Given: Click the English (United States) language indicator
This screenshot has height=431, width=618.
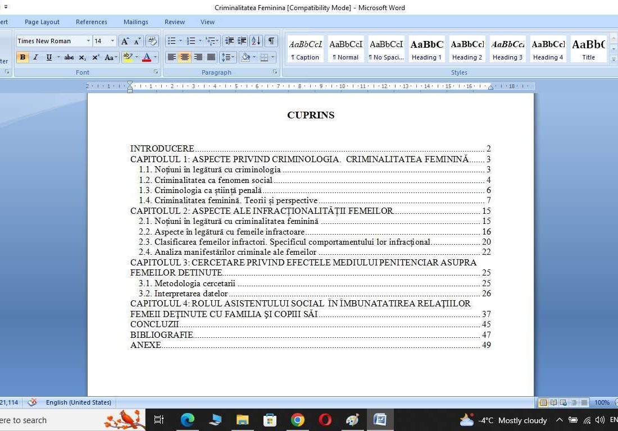Looking at the screenshot, I should click(78, 402).
